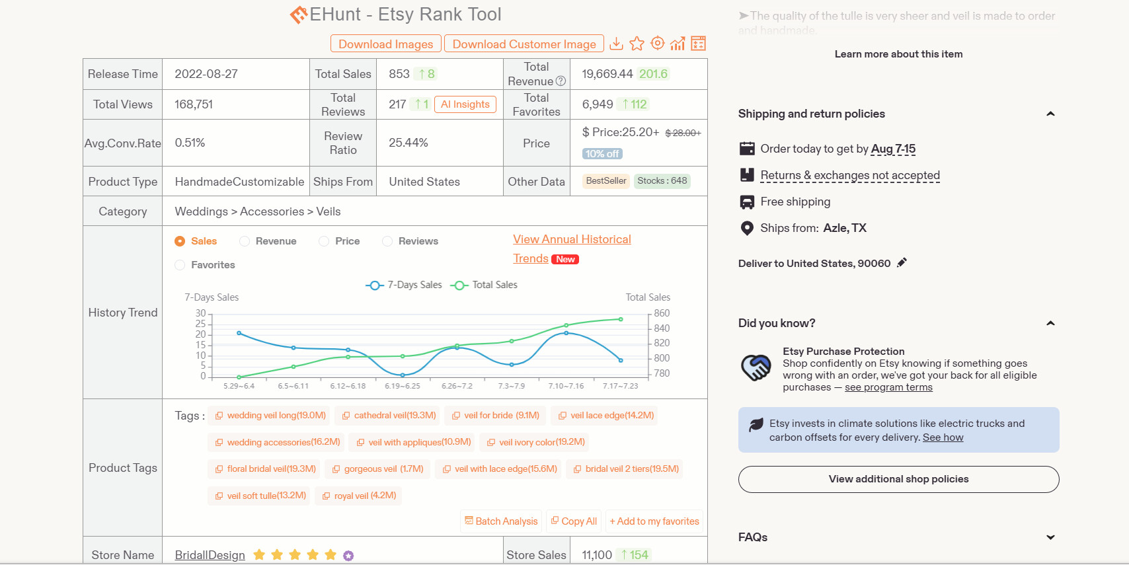Image resolution: width=1129 pixels, height=565 pixels.
Task: Click the 7.17~7.23 point on 7-Days Sales line
Action: coord(621,360)
